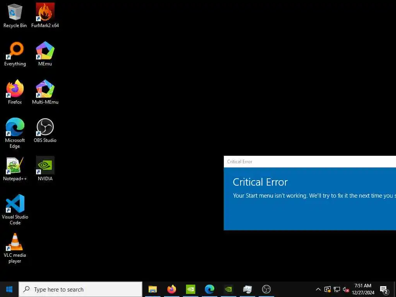Screen dimensions: 396x297
Task: Open File Explorer from the taskbar
Action: pos(152,289)
